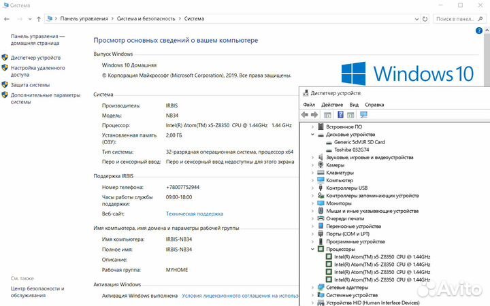Click the up arrow in Explorer navigation
Viewport: 490px width, 306px height.
pyautogui.click(x=38, y=19)
